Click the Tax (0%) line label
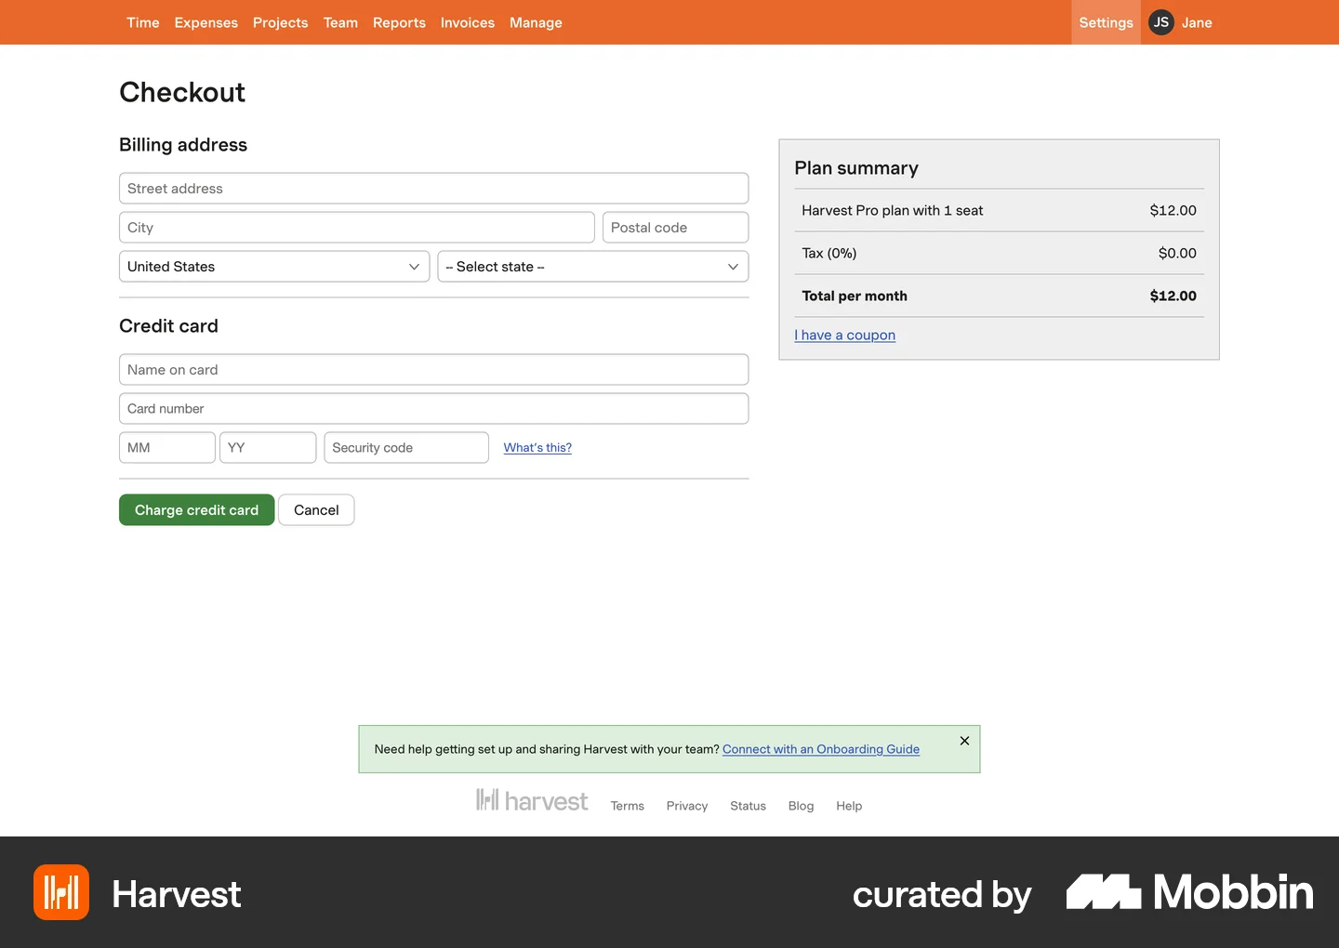This screenshot has height=948, width=1339. [x=829, y=254]
